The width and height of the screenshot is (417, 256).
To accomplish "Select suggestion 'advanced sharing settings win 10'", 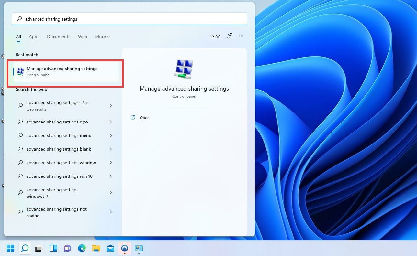I will (x=66, y=176).
